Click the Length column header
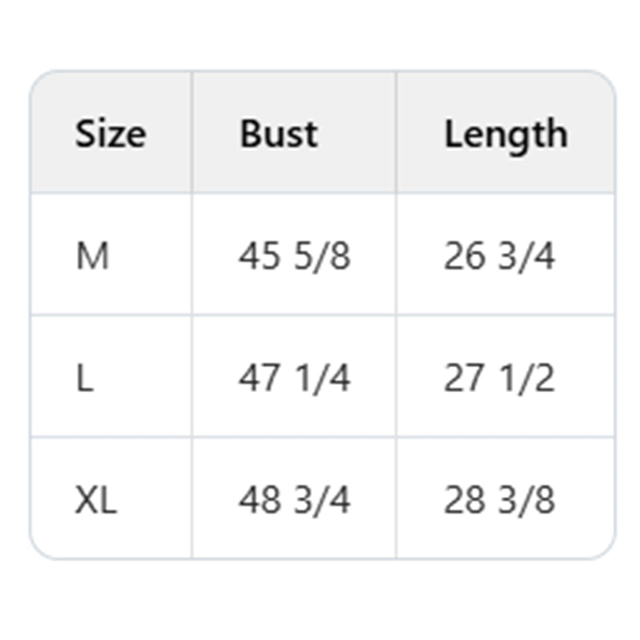This screenshot has width=640, height=640. click(506, 134)
